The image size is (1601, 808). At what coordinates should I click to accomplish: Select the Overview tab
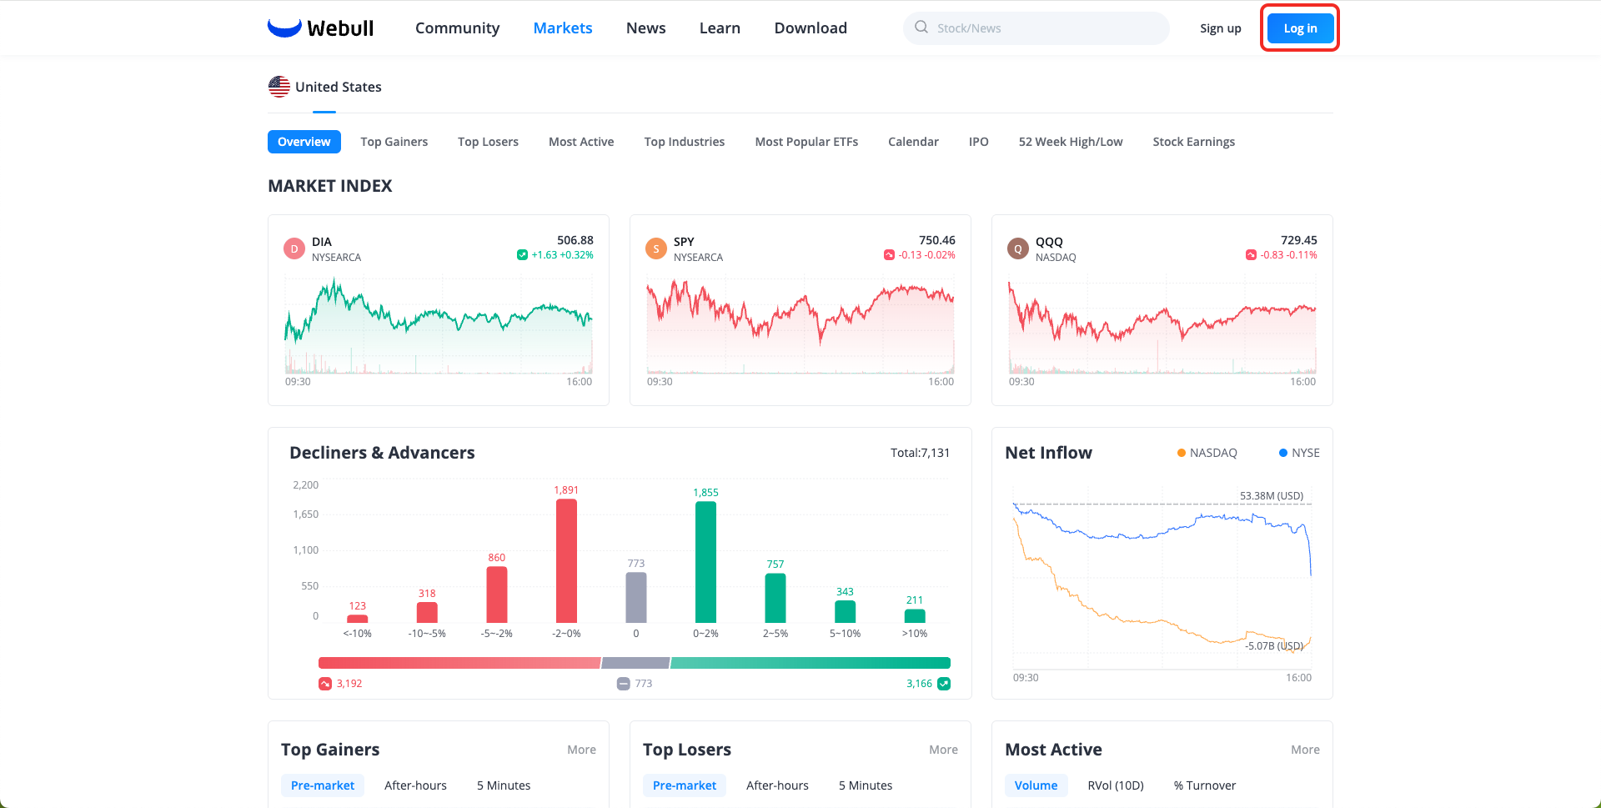pyautogui.click(x=304, y=142)
